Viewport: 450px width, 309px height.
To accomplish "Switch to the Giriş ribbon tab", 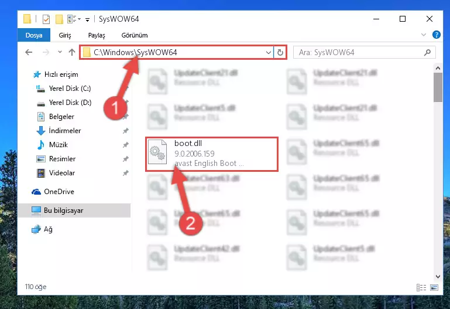I will click(65, 35).
